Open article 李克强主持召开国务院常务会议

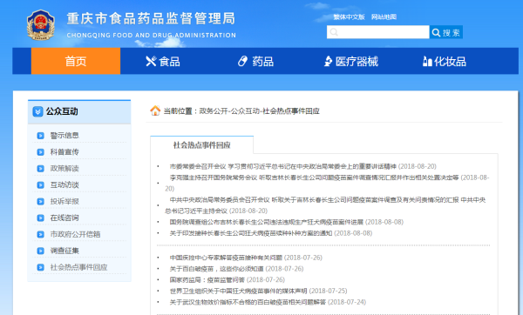click(x=314, y=178)
